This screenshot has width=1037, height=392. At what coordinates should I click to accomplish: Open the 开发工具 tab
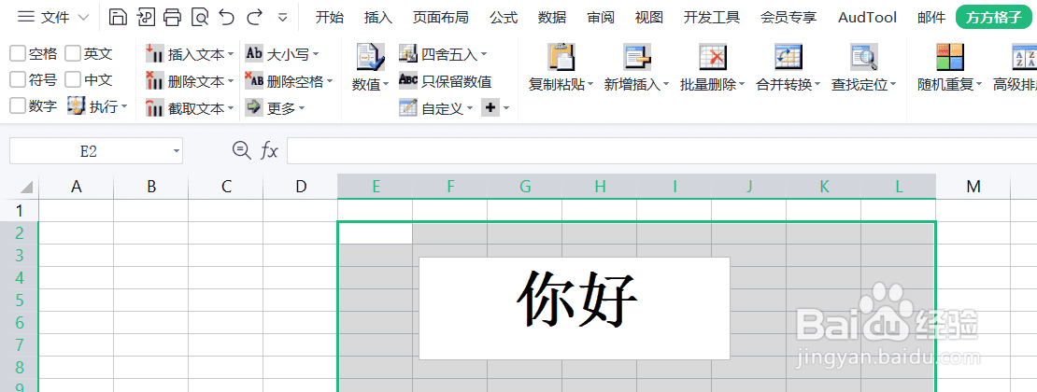[712, 18]
